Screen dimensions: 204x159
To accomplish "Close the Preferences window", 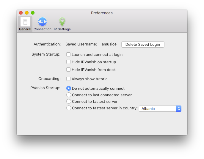I will [21, 13].
